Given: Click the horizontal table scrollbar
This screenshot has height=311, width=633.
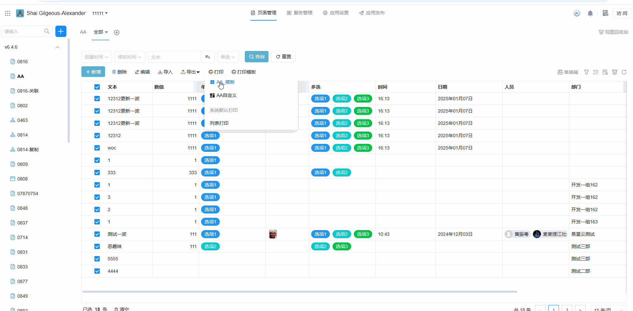Looking at the screenshot, I should pyautogui.click(x=299, y=292).
